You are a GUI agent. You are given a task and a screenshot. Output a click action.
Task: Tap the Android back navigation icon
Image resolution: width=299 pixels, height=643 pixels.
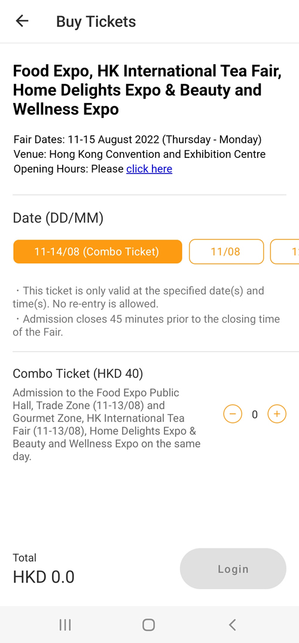click(x=232, y=624)
